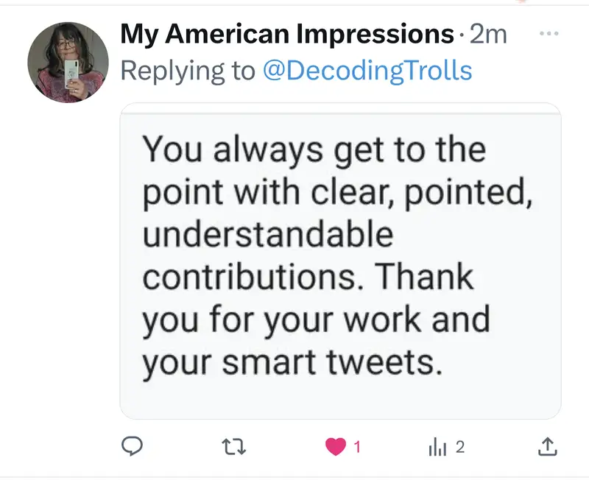589x480 pixels.
Task: Click the share upload arrow icon
Action: point(547,446)
